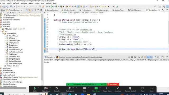Open the Window menu

(x=49, y=3)
